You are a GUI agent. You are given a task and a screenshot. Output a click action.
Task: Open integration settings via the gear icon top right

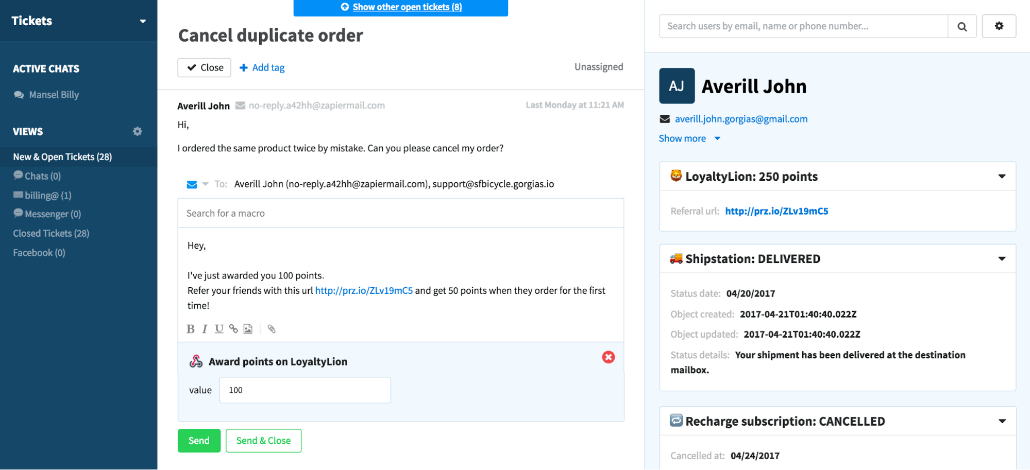click(999, 26)
